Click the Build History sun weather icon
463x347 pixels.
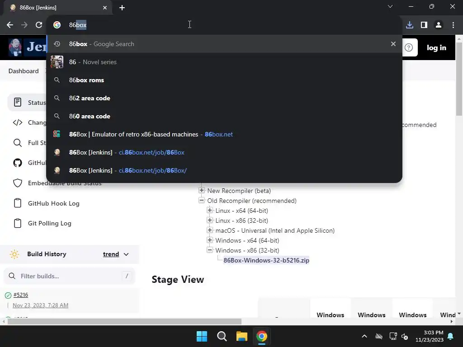coord(14,254)
